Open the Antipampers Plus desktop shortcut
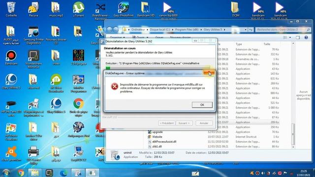The height and width of the screenshot is (177, 315). coord(79,130)
